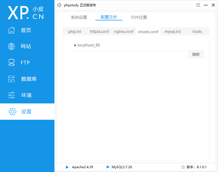The image size is (218, 172).
Task: Open the mysql.ini configuration file
Action: [x=173, y=31]
